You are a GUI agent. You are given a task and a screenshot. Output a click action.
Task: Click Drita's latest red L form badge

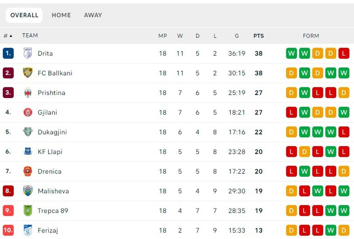[x=344, y=54]
